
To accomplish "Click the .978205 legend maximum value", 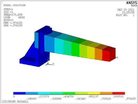I will click(x=131, y=99).
